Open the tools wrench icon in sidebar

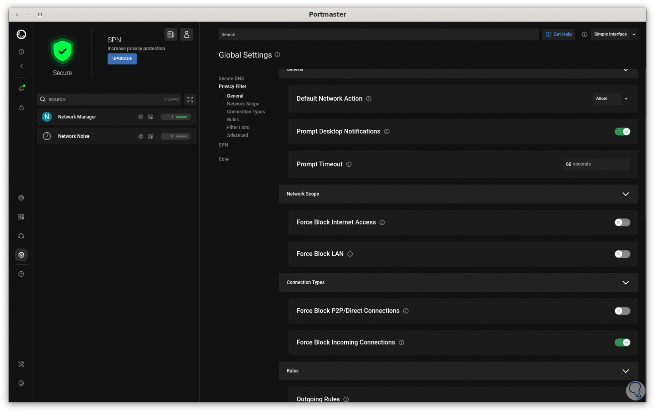pos(21,364)
